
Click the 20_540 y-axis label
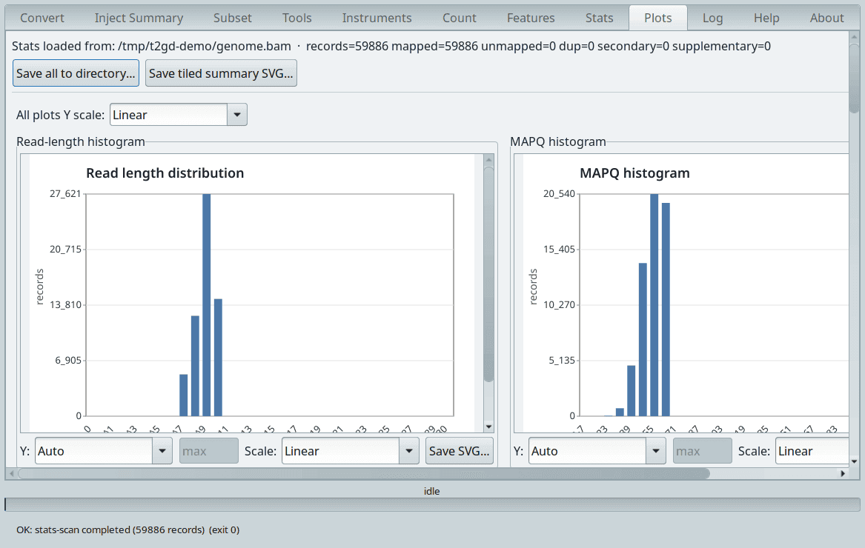[x=559, y=193]
